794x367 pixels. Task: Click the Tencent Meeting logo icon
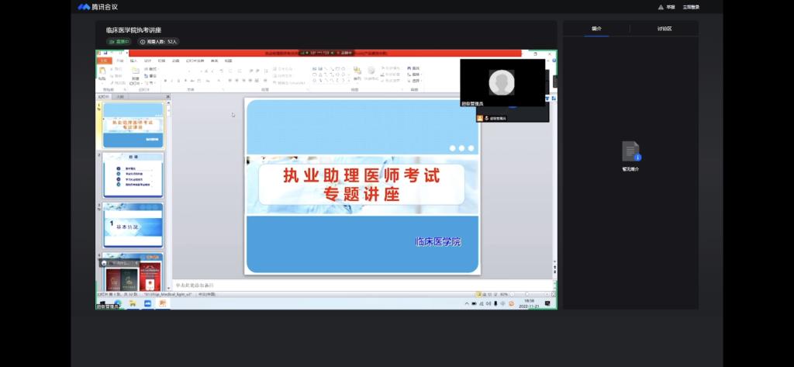pyautogui.click(x=84, y=7)
